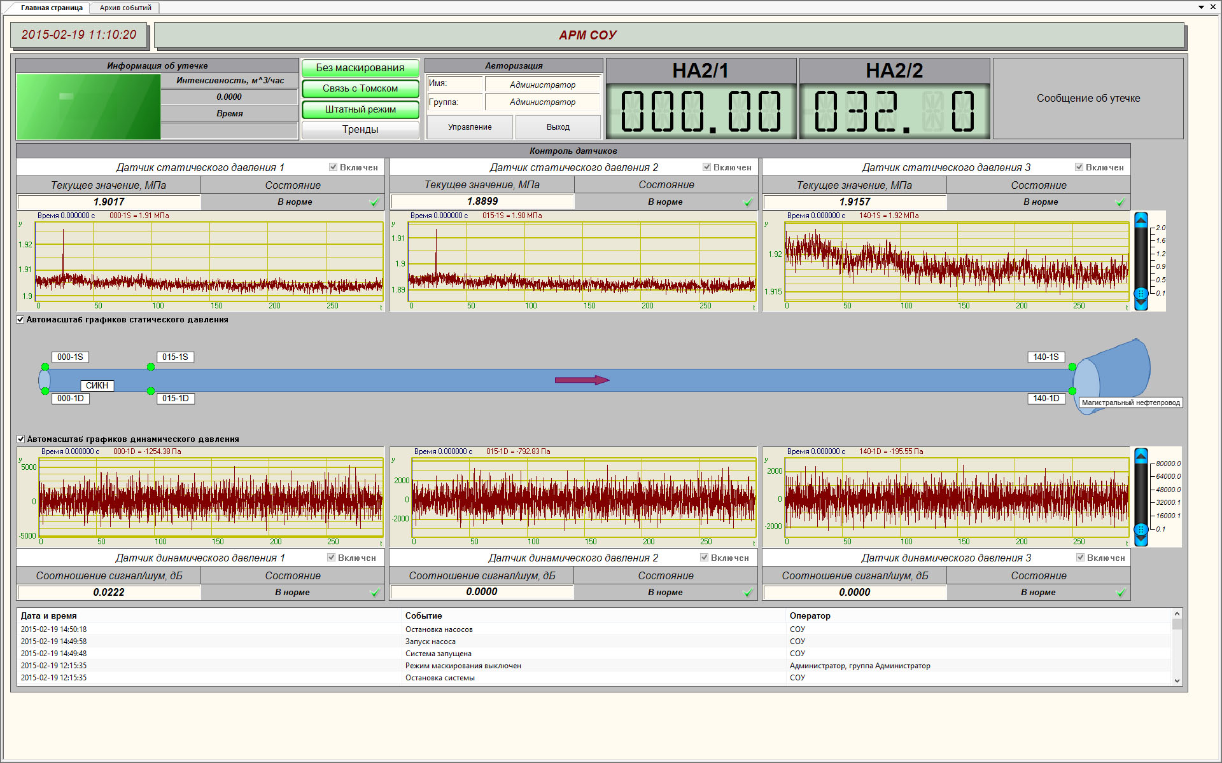Screen dimensions: 1222x763
Task: Click the dynamic pressure scale slider thumb
Action: (1141, 529)
